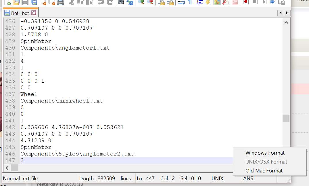Click the ANSI encoding in status bar

coord(248,179)
